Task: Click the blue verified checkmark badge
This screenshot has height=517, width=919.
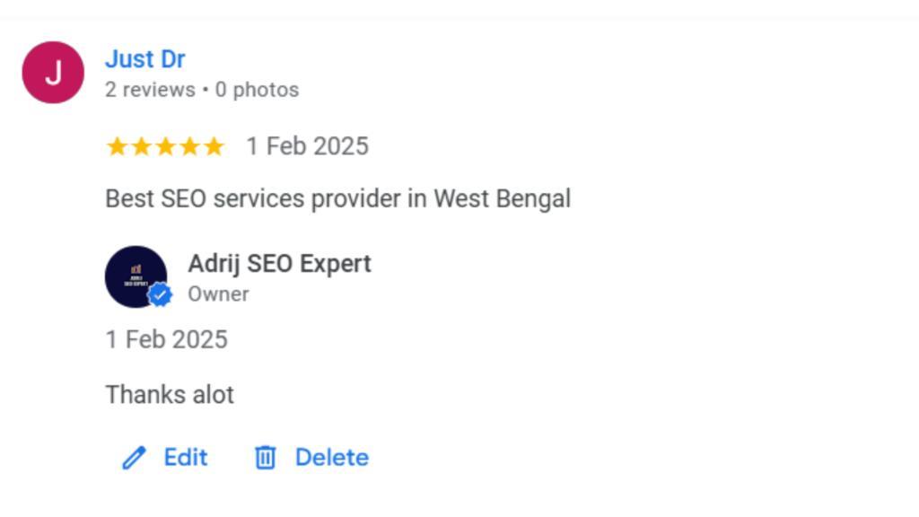Action: (160, 295)
